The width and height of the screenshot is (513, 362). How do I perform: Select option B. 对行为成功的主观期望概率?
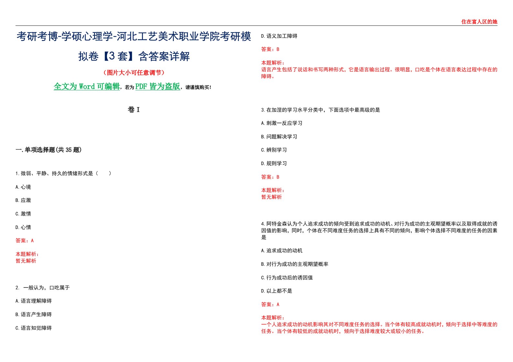coord(295,264)
